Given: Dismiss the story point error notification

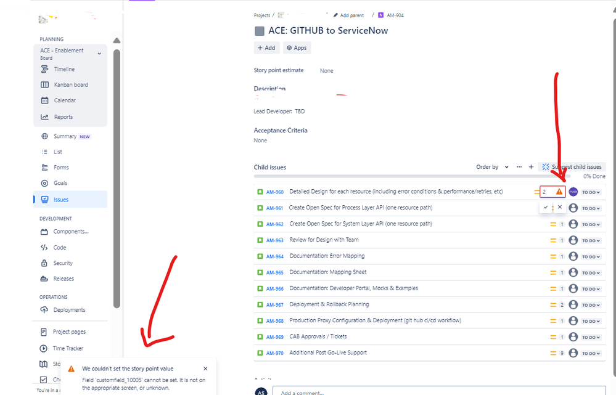Looking at the screenshot, I should point(205,369).
